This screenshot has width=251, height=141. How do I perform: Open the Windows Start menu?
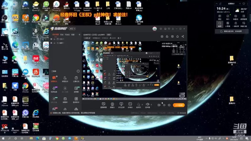pos(3,138)
